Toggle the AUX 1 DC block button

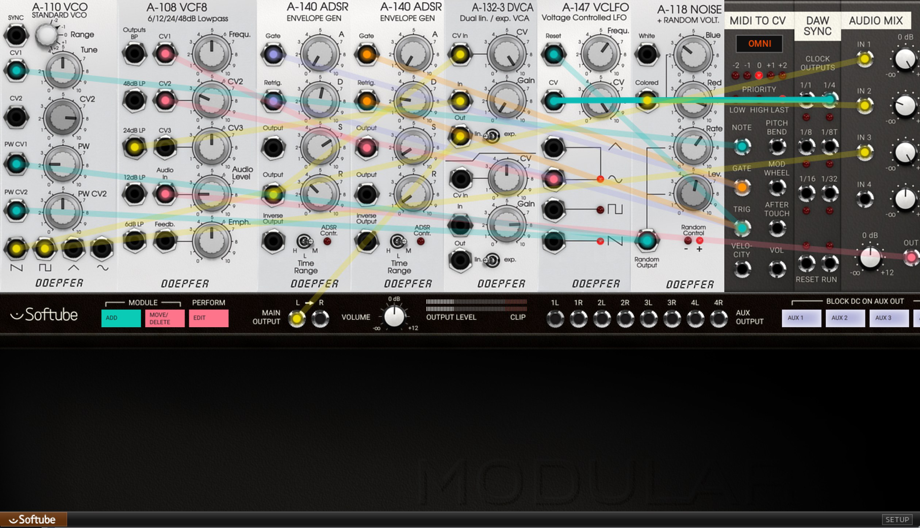[801, 318]
